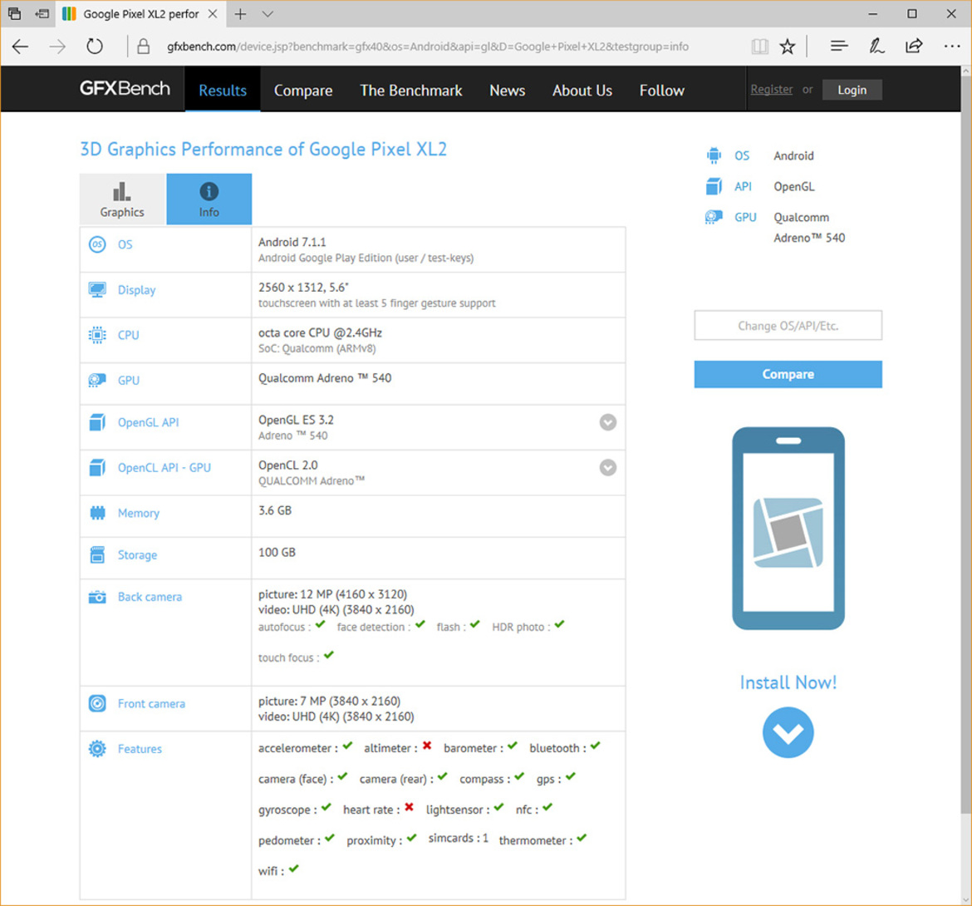Image resolution: width=972 pixels, height=906 pixels.
Task: Click the 'Back camera' row label
Action: point(150,597)
